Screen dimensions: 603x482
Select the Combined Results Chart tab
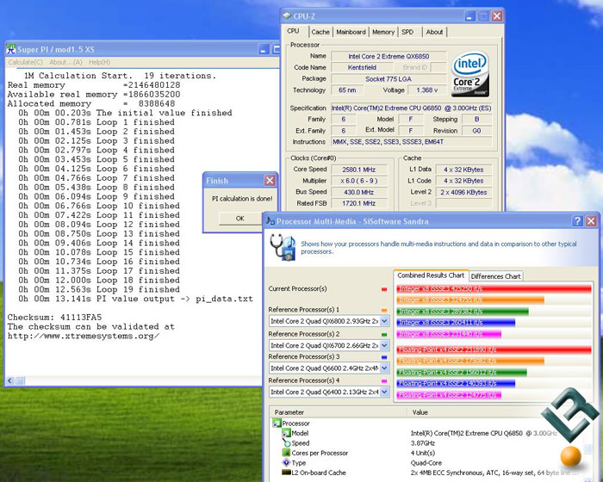[x=431, y=275]
